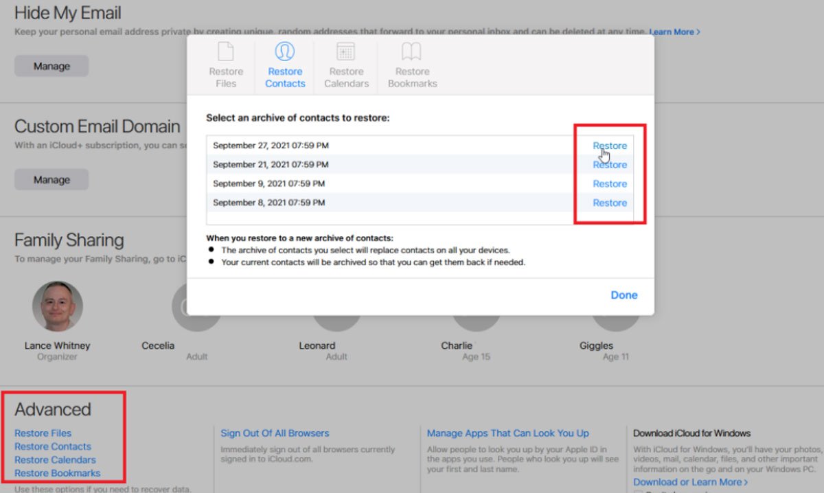Open Manage Apps That Can Look You Up
Viewport: 824px width, 493px height.
(508, 433)
